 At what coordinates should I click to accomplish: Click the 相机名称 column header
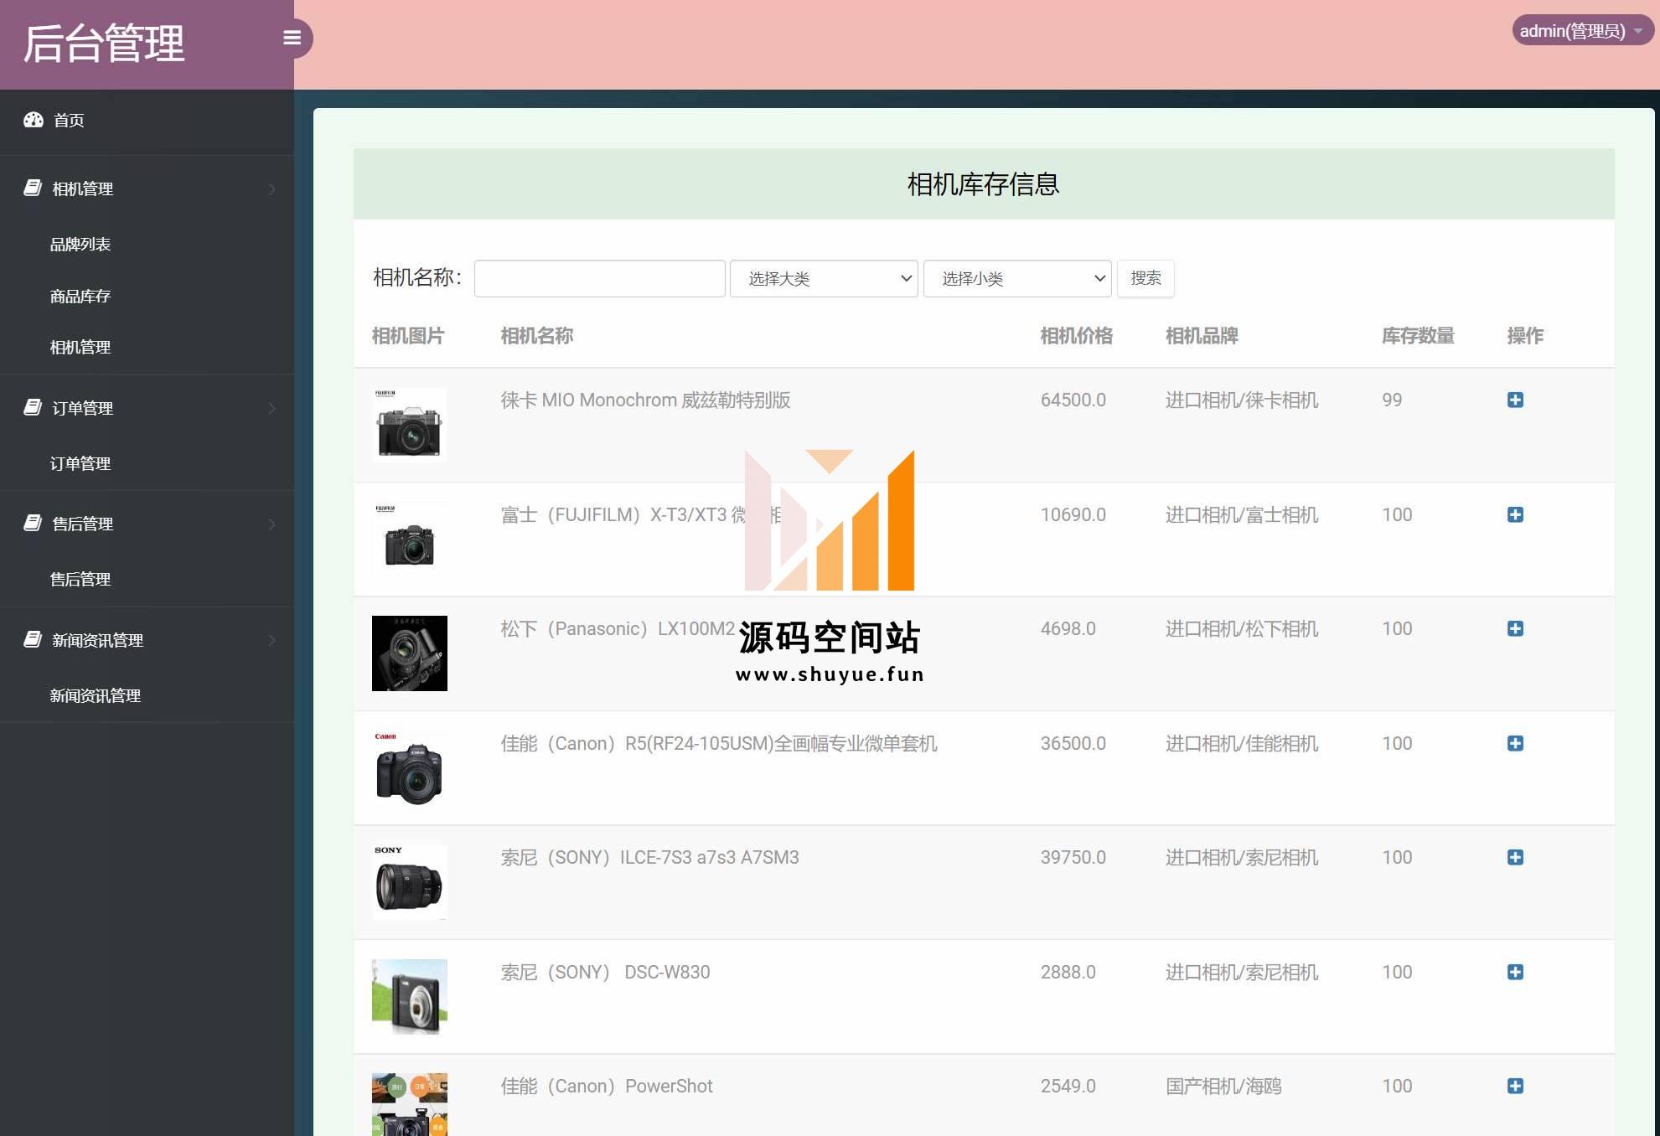pyautogui.click(x=537, y=336)
